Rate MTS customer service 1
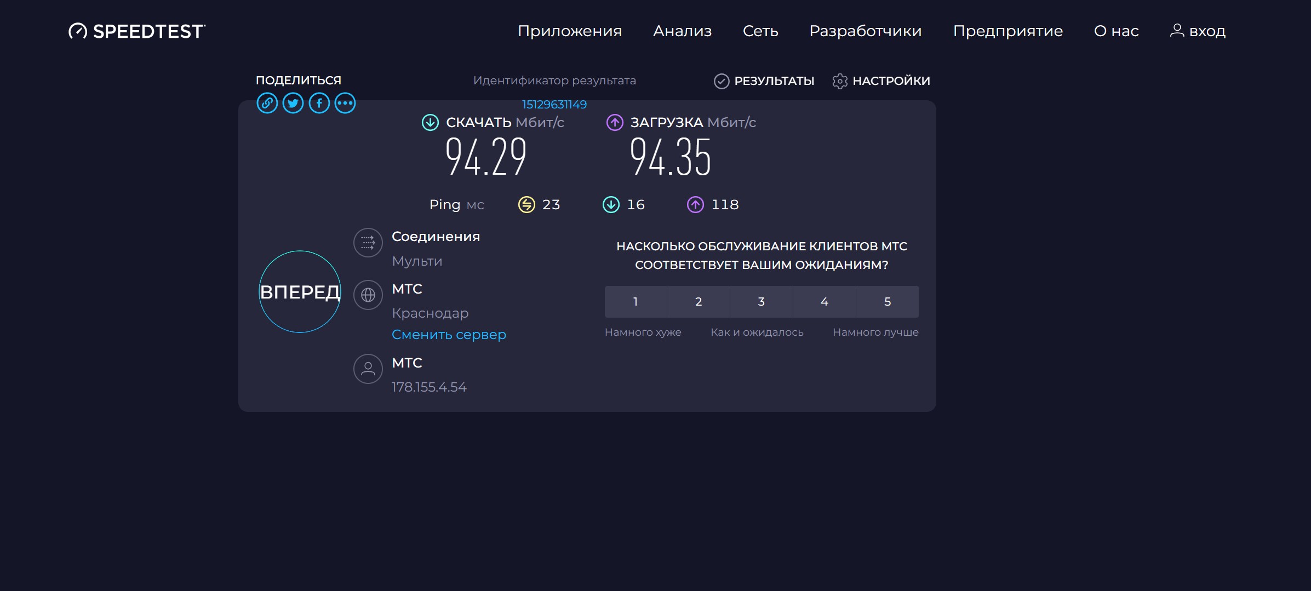 point(636,302)
